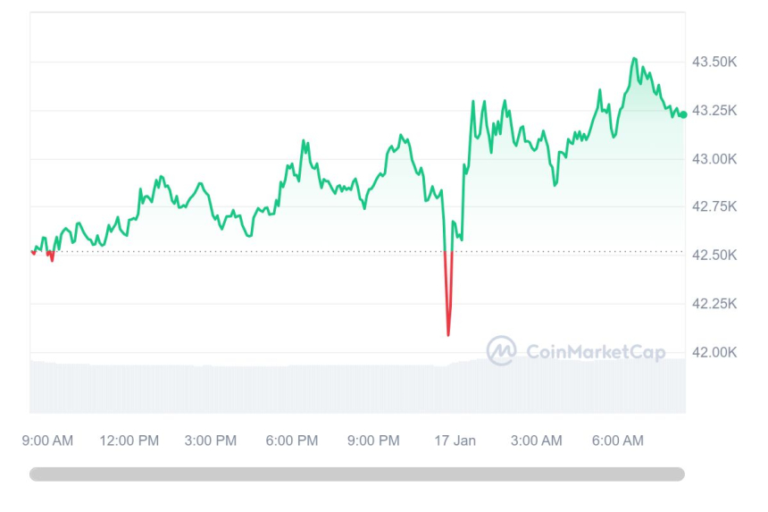Select the 3:00 AM time label
768x512 pixels.
(536, 441)
